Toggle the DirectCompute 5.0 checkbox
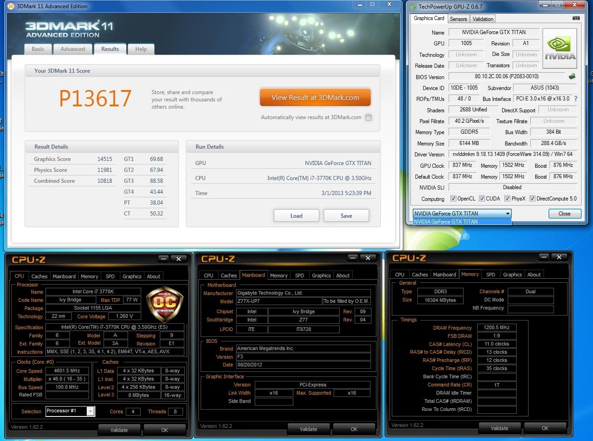 tap(532, 199)
